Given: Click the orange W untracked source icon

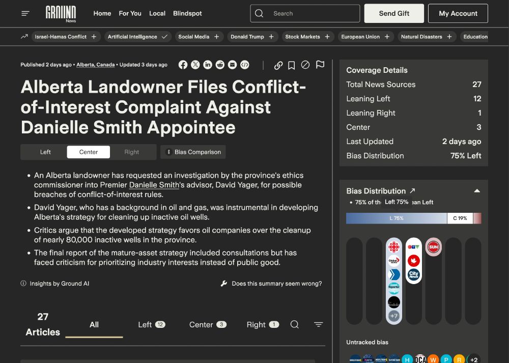Looking at the screenshot, I should [x=433, y=358].
